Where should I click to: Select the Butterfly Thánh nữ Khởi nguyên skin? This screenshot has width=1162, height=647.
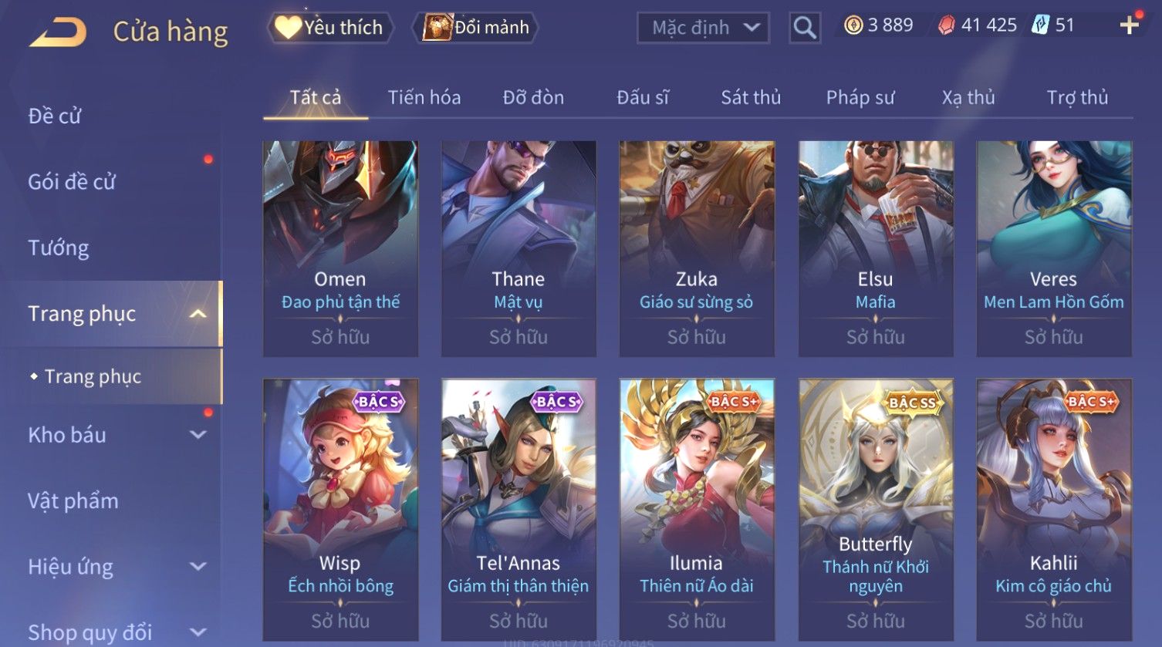coord(876,510)
